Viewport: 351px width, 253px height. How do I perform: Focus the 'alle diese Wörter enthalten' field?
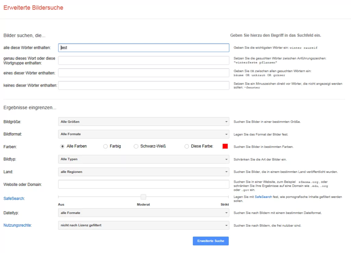tap(143, 48)
